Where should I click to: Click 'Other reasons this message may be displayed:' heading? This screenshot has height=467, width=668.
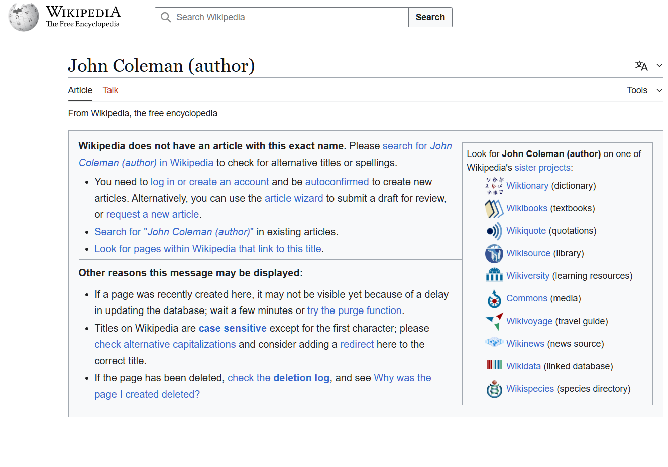pyautogui.click(x=191, y=273)
